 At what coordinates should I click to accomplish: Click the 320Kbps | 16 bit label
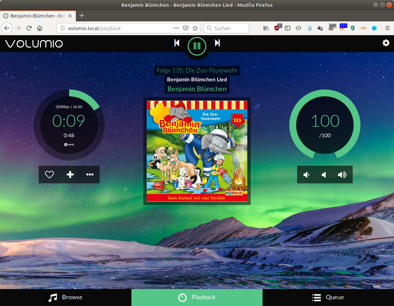69,107
